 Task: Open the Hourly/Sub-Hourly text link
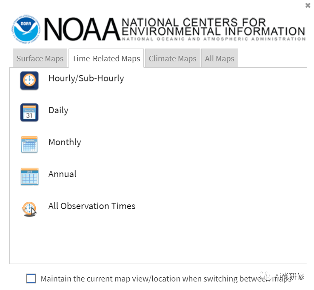pos(86,78)
